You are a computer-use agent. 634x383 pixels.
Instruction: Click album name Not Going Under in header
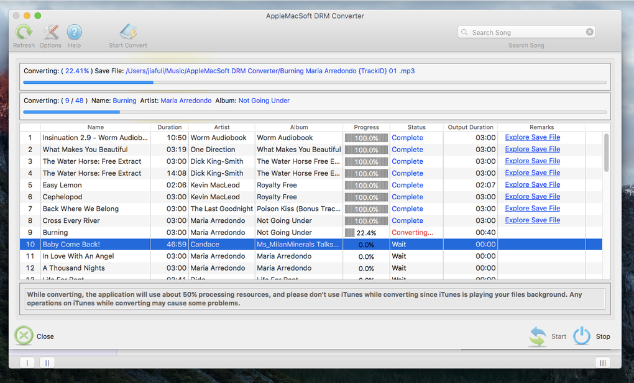click(264, 101)
